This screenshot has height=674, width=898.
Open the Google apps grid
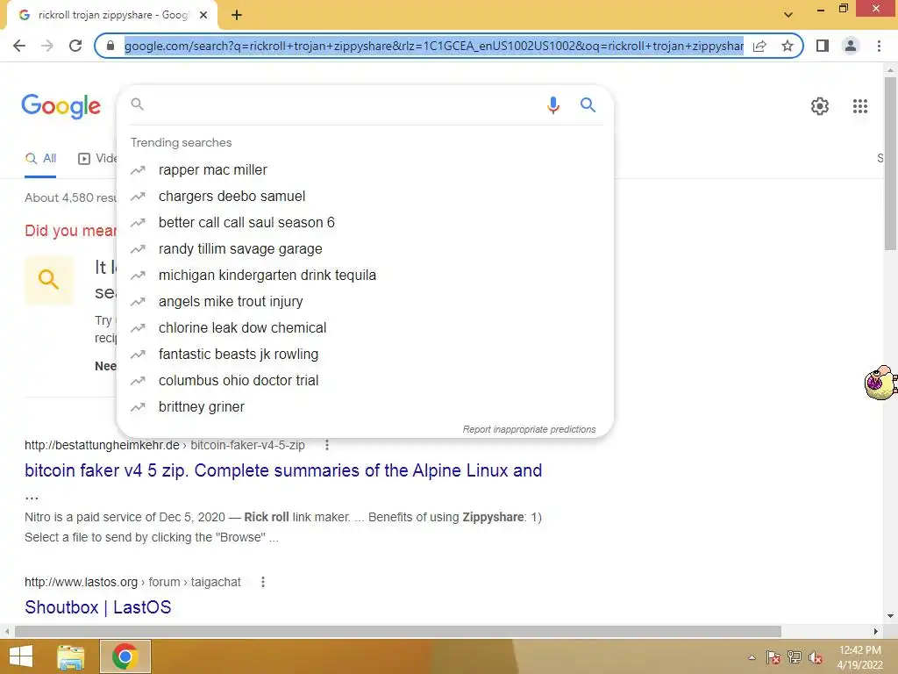point(859,106)
